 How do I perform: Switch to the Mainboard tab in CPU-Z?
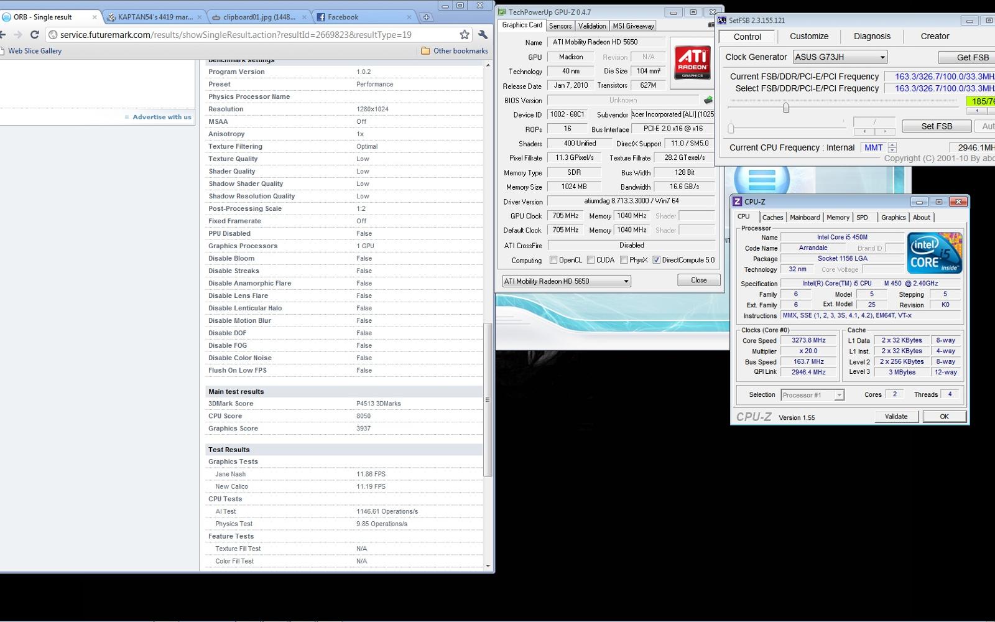pyautogui.click(x=805, y=218)
